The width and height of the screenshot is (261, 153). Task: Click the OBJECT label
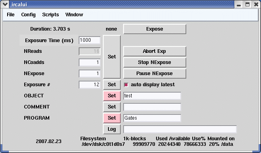(x=34, y=96)
